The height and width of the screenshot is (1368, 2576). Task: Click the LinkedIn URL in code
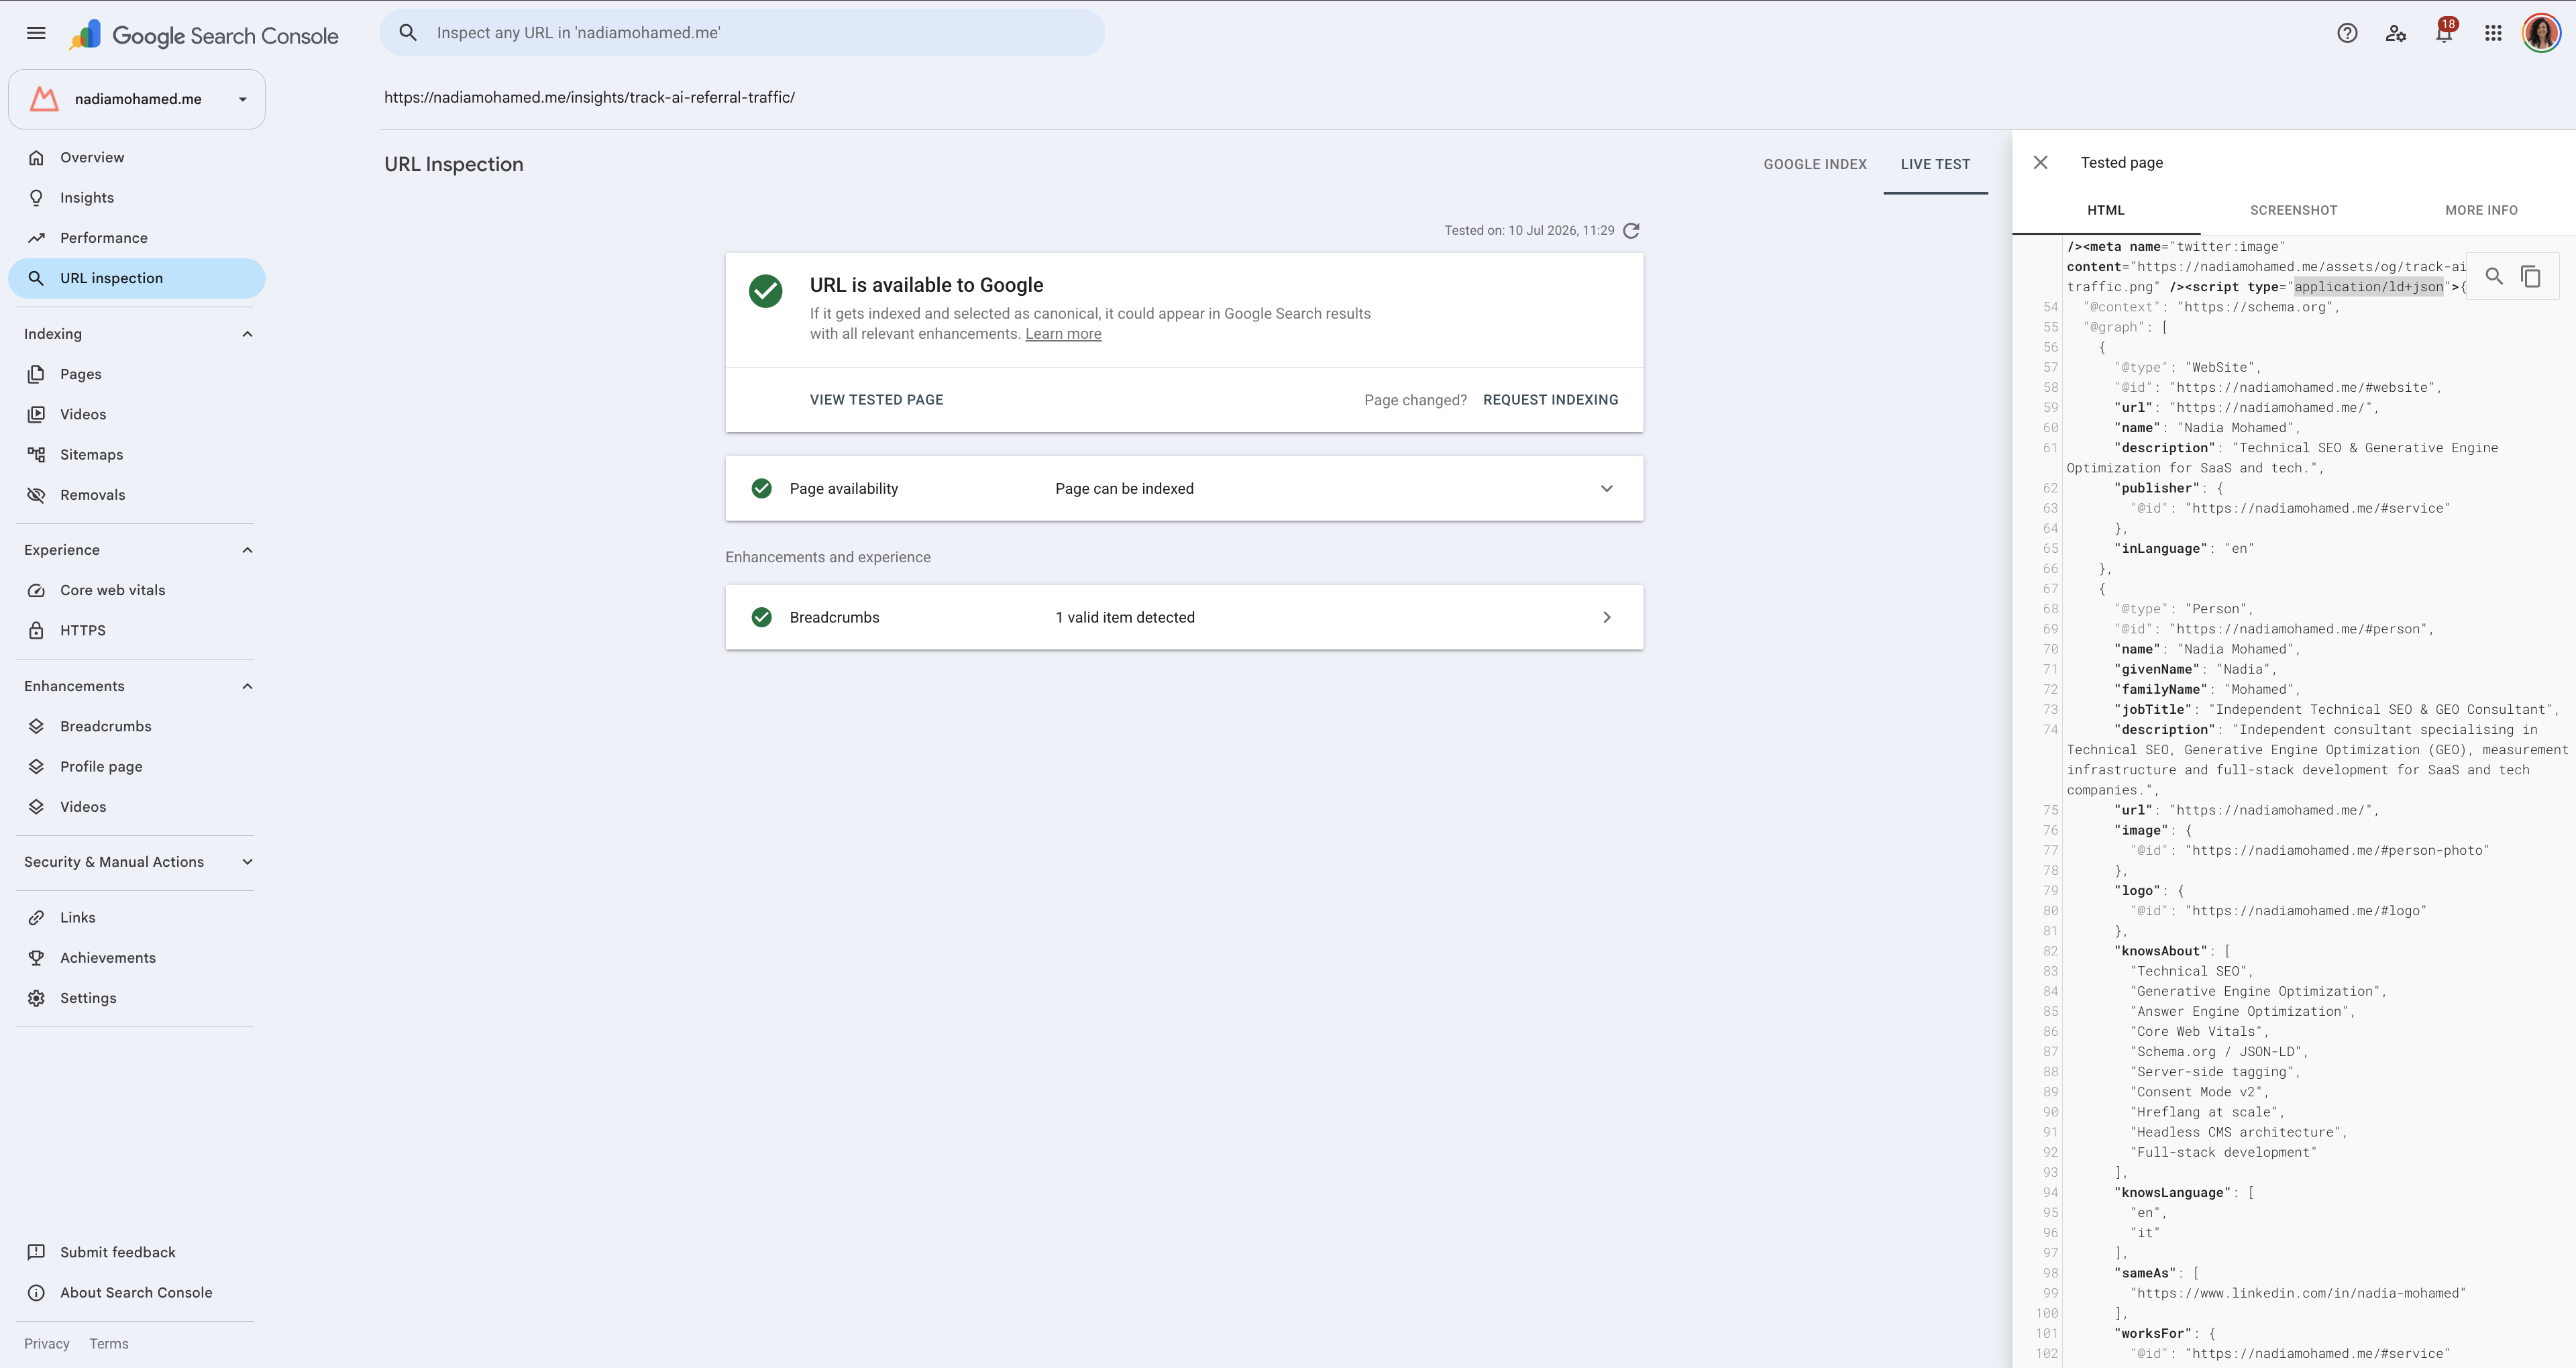coord(2298,1293)
